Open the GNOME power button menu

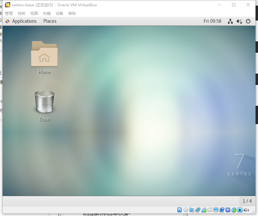tap(248, 21)
